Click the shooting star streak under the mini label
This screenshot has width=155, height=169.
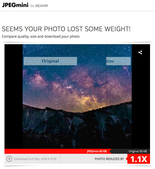[128, 72]
